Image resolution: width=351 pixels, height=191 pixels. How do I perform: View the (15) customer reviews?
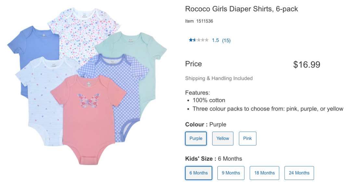226,41
